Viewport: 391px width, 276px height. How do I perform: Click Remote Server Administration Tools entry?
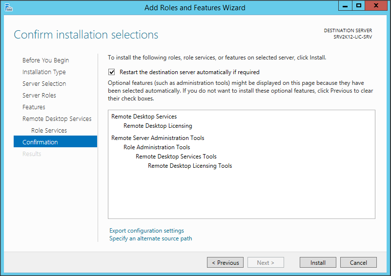point(158,138)
